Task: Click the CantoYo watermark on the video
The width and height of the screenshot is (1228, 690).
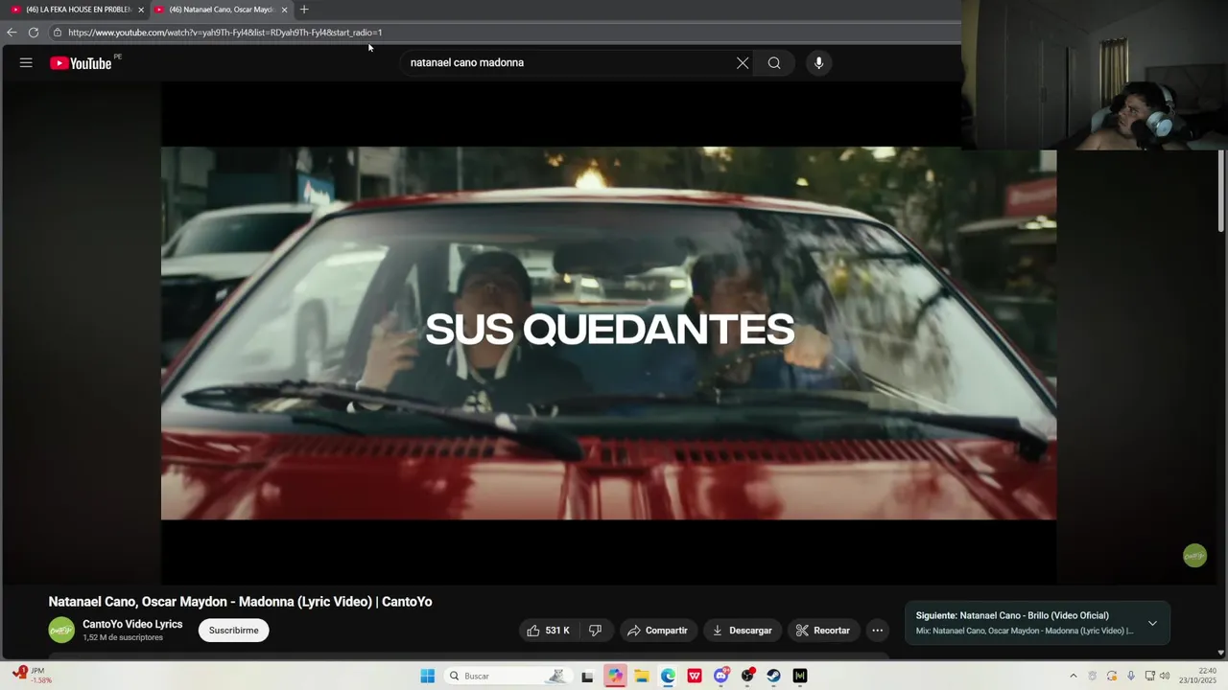Action: pos(1194,556)
